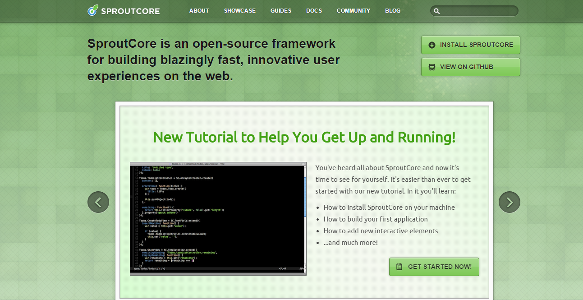Click the Install SproutCore button
The width and height of the screenshot is (583, 300).
pyautogui.click(x=471, y=45)
